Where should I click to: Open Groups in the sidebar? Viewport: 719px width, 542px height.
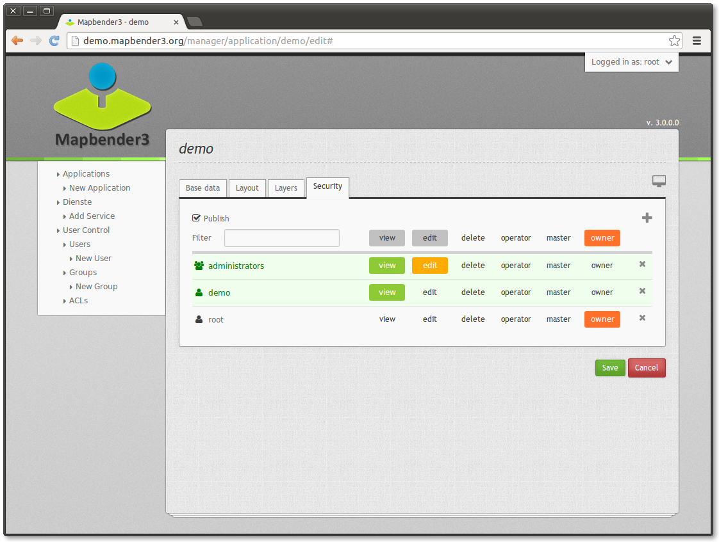(x=83, y=273)
